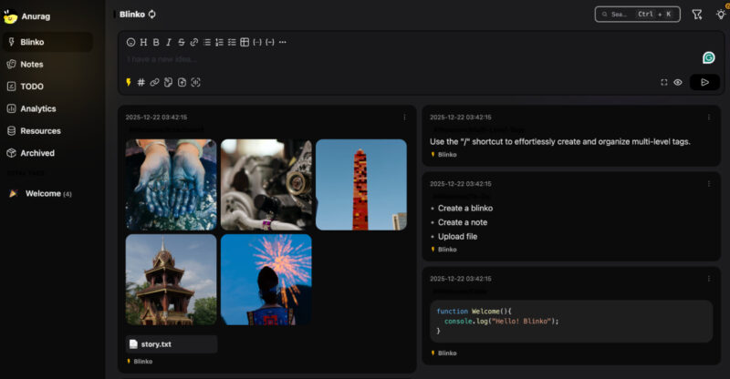Viewport: 730px width, 379px height.
Task: Click the AI note icon in editor bottom bar
Action: 168,82
